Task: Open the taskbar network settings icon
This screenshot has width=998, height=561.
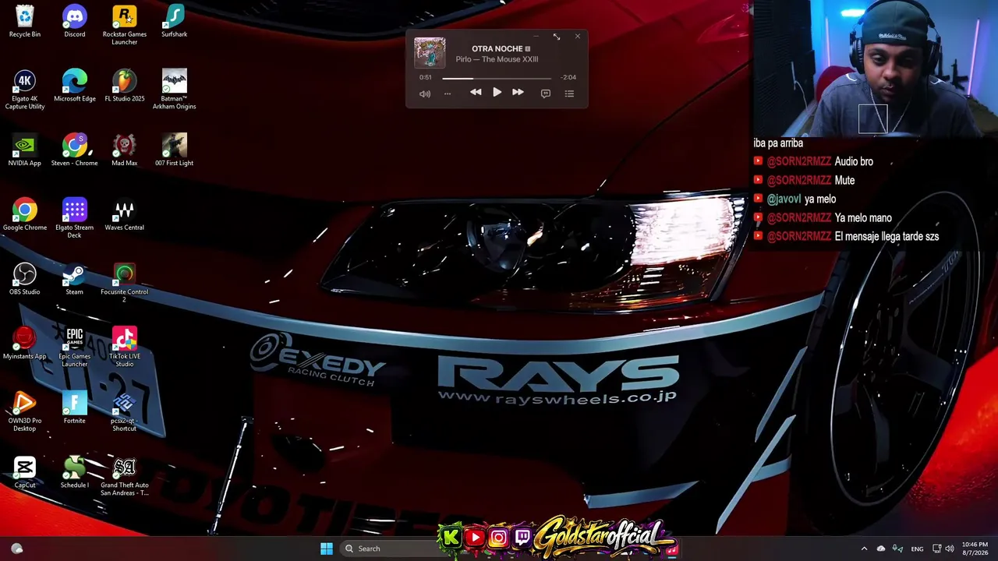Action: (936, 549)
